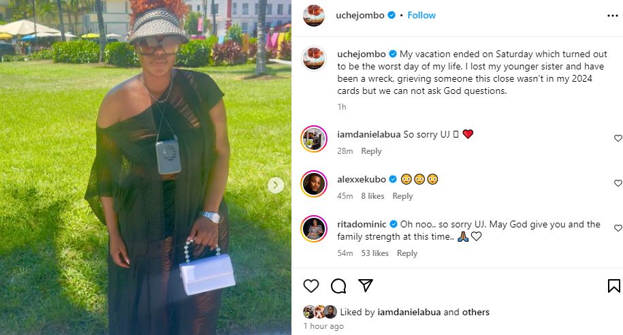Like alexxekubo's comment heart

tap(618, 182)
